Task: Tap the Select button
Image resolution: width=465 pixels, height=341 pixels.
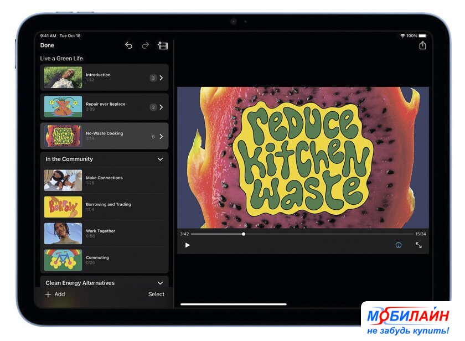Action: click(156, 294)
